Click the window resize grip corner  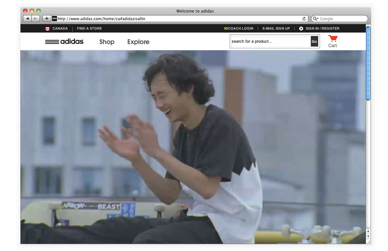368,242
